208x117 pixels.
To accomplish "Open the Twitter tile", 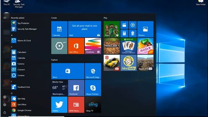I will tap(59, 105).
